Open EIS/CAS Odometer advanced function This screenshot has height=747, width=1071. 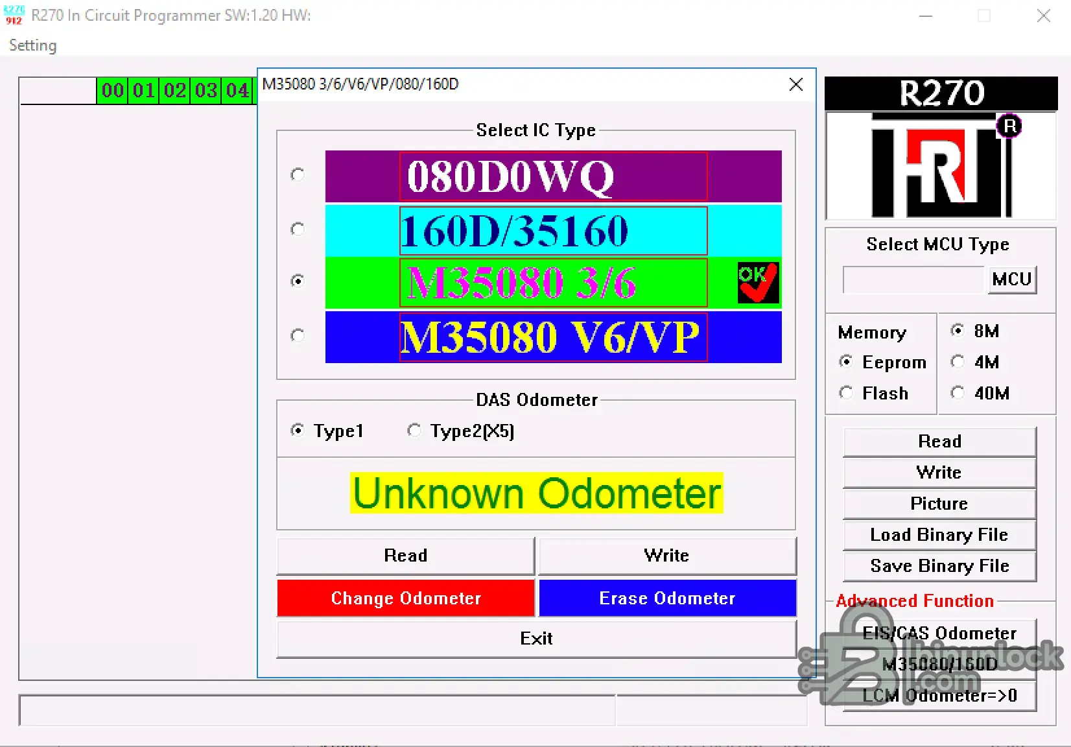pyautogui.click(x=939, y=634)
